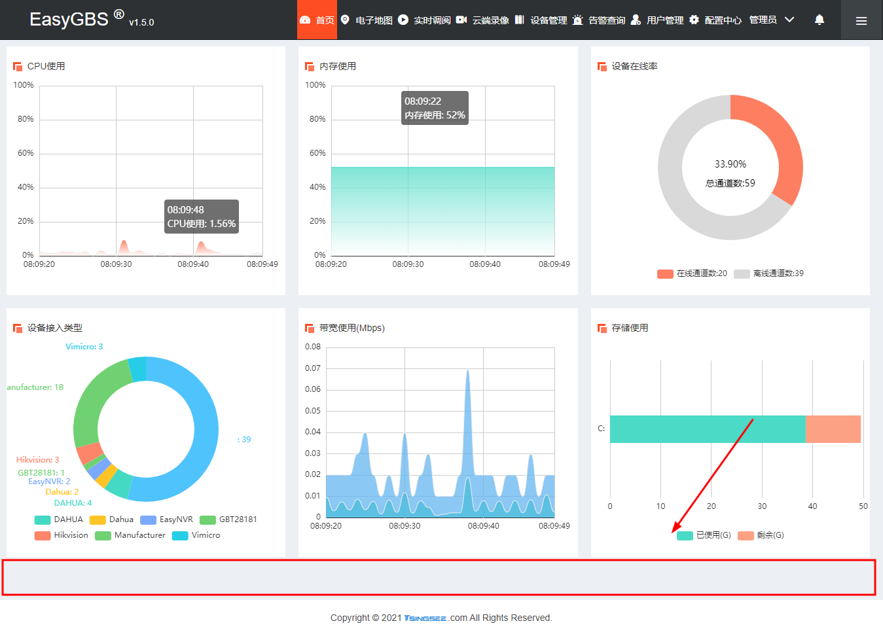Expand the 管理员 account dropdown
The image size is (883, 634).
pyautogui.click(x=772, y=20)
